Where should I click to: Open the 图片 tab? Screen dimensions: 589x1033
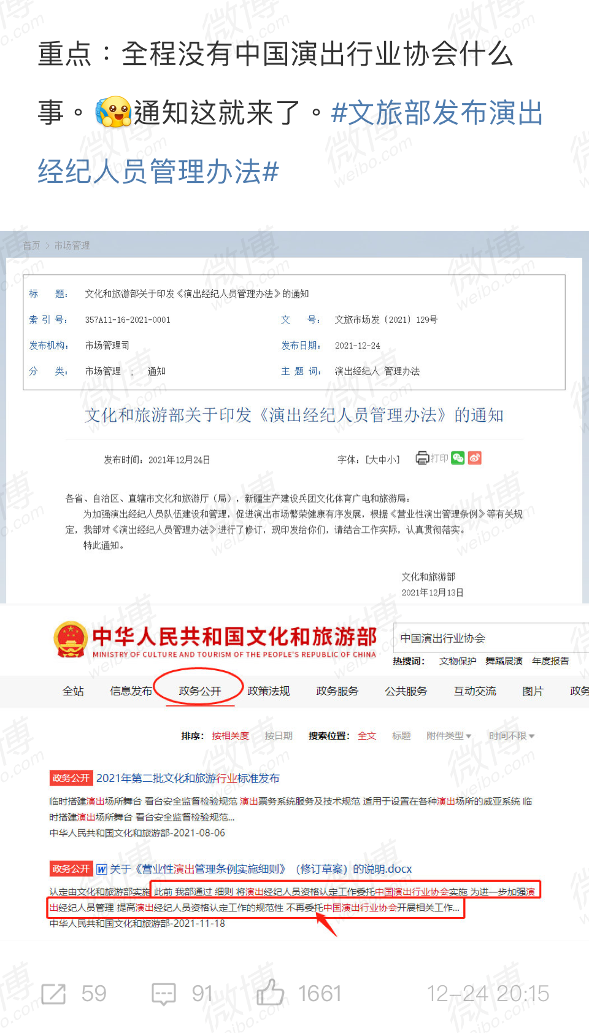pos(533,691)
